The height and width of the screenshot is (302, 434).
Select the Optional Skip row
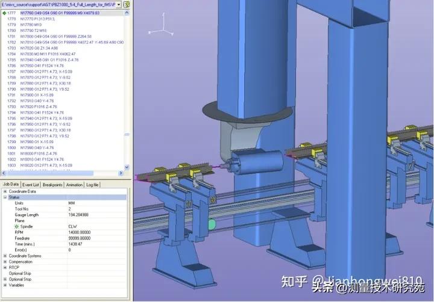click(20, 273)
